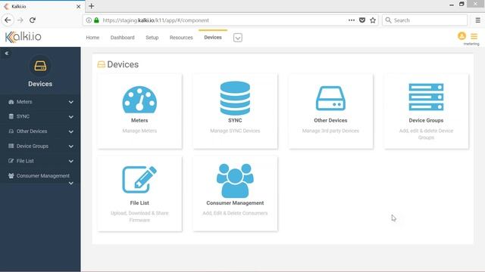Expand the Other Devices sidebar chevron
485x272 pixels.
pyautogui.click(x=70, y=131)
